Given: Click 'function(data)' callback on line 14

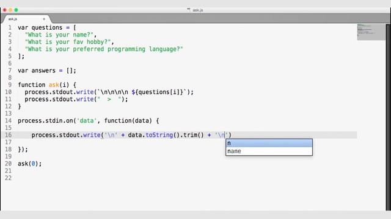Looking at the screenshot, I should (x=128, y=120).
